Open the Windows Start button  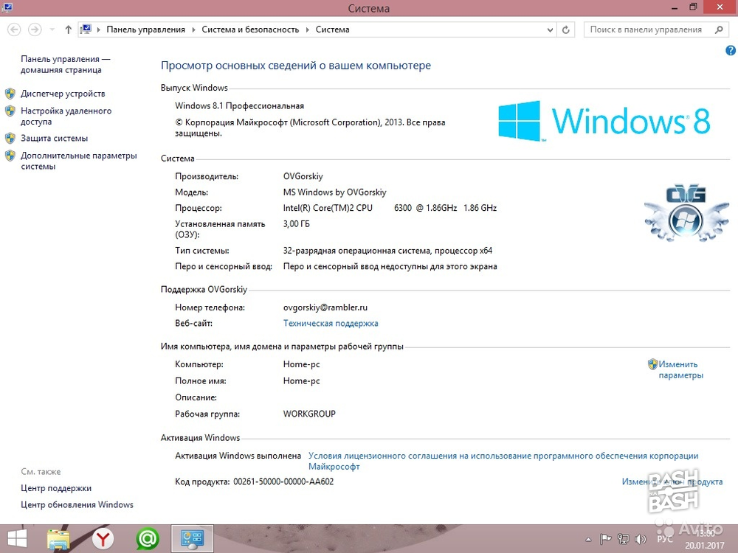point(17,539)
